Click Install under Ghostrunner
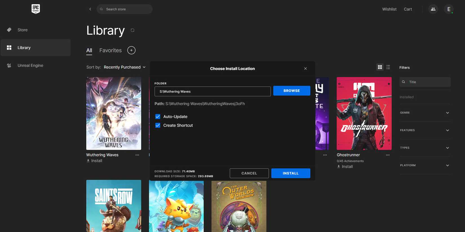This screenshot has width=465, height=232. (345, 166)
